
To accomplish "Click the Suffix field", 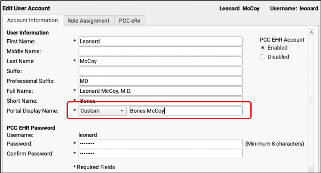I will [160, 71].
